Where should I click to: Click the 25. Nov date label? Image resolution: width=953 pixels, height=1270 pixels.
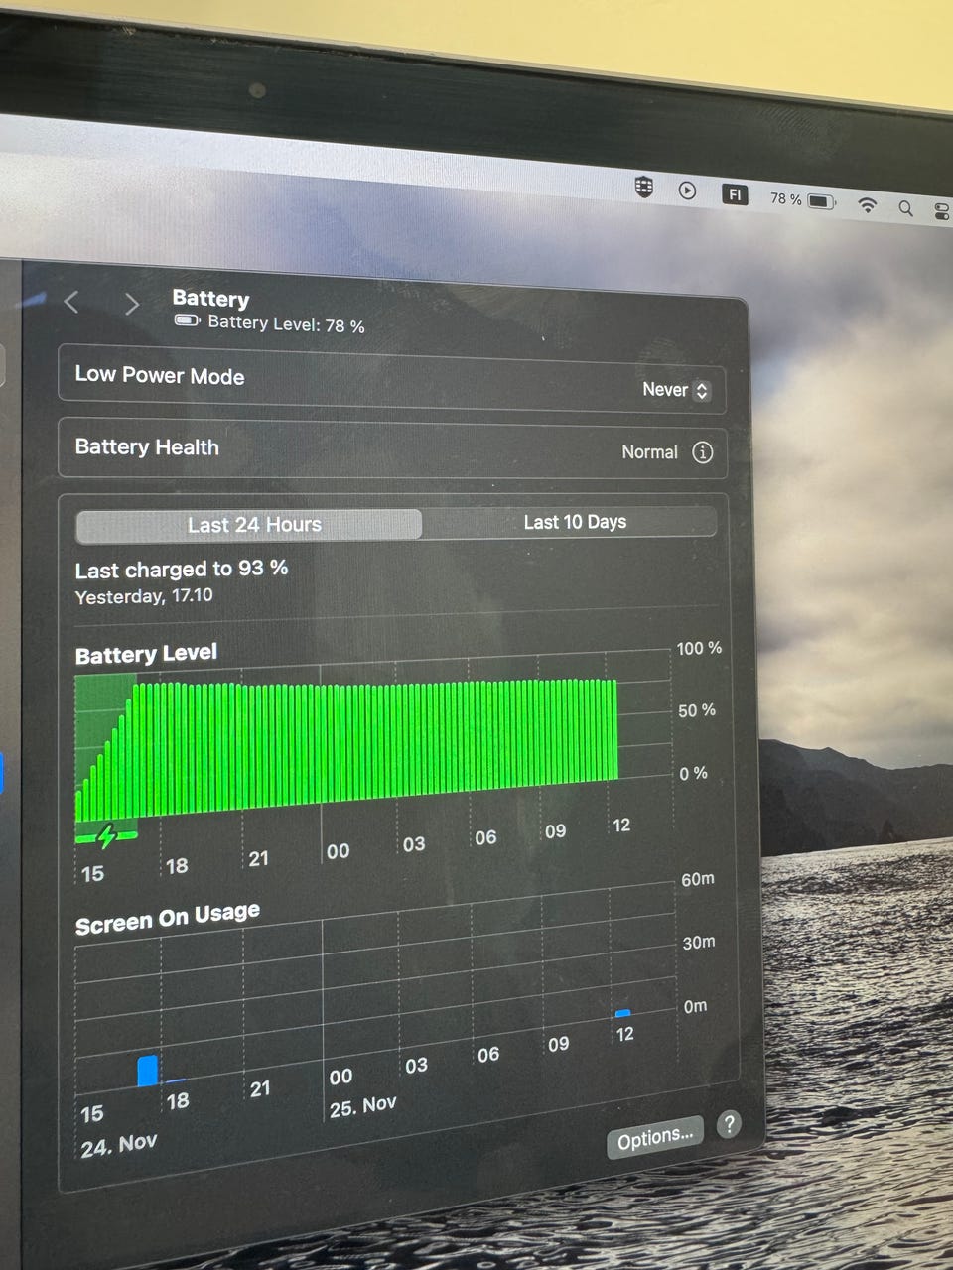[x=363, y=1106]
